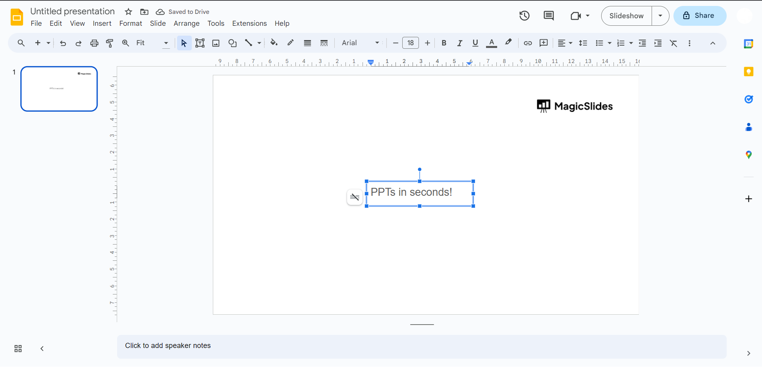
Task: Redo the last action
Action: click(78, 43)
